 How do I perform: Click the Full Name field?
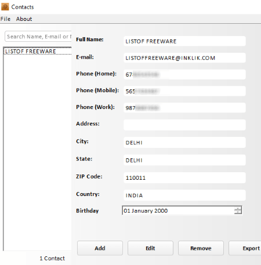(x=184, y=41)
